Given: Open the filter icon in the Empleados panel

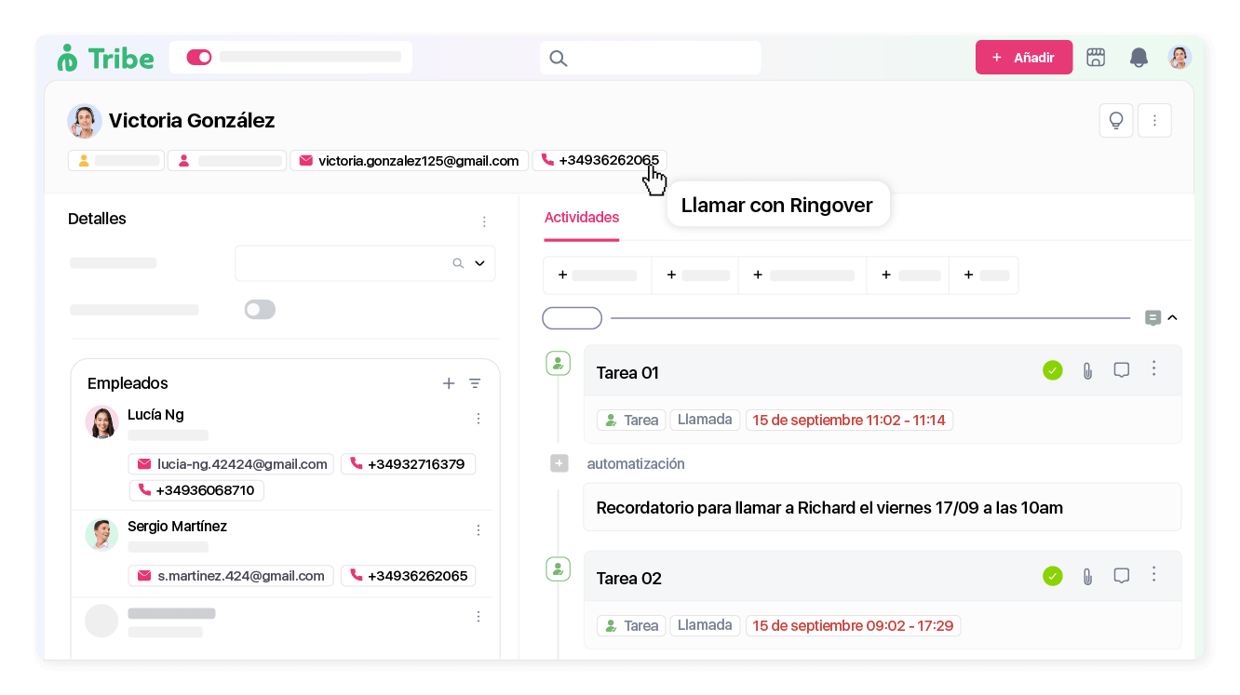Looking at the screenshot, I should (475, 382).
